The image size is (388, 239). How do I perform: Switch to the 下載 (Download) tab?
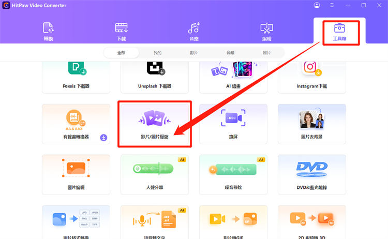click(x=121, y=32)
